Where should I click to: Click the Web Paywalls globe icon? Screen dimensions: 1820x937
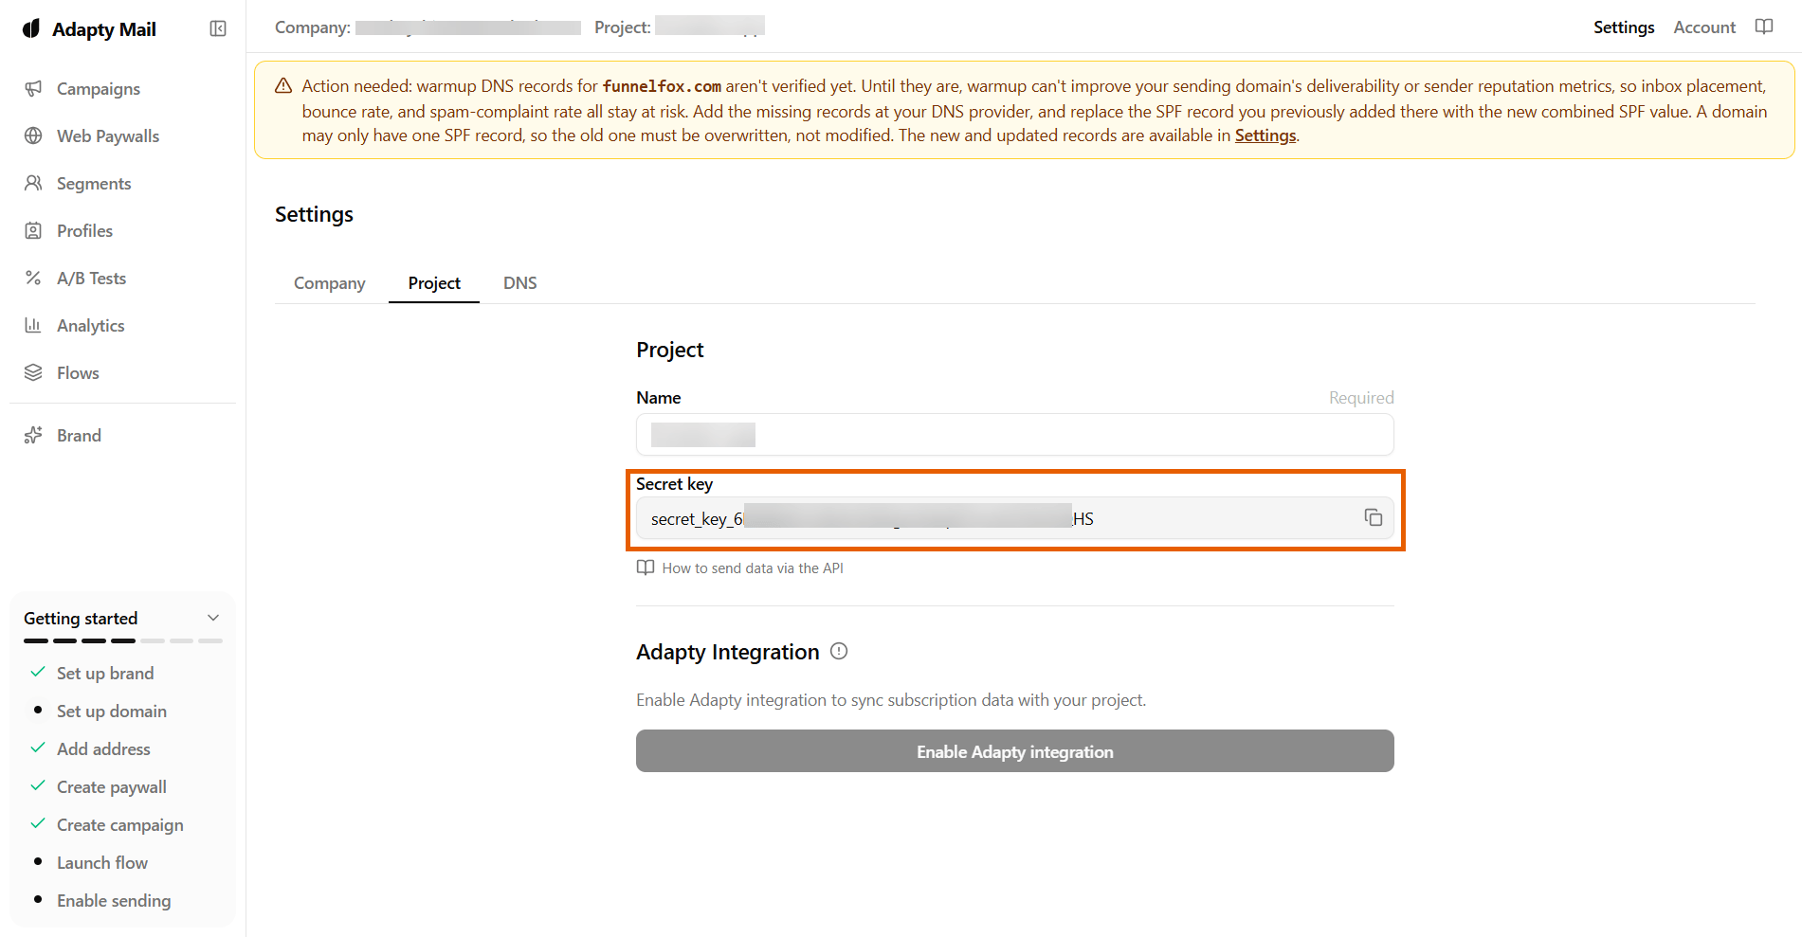pos(33,135)
